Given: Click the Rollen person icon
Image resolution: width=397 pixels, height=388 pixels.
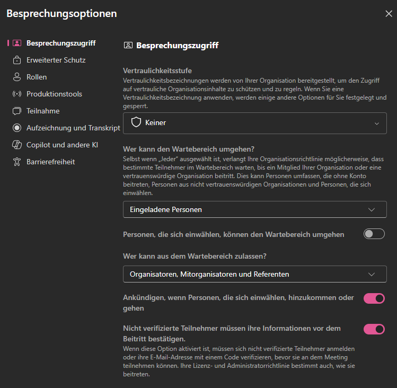Looking at the screenshot, I should 17,77.
